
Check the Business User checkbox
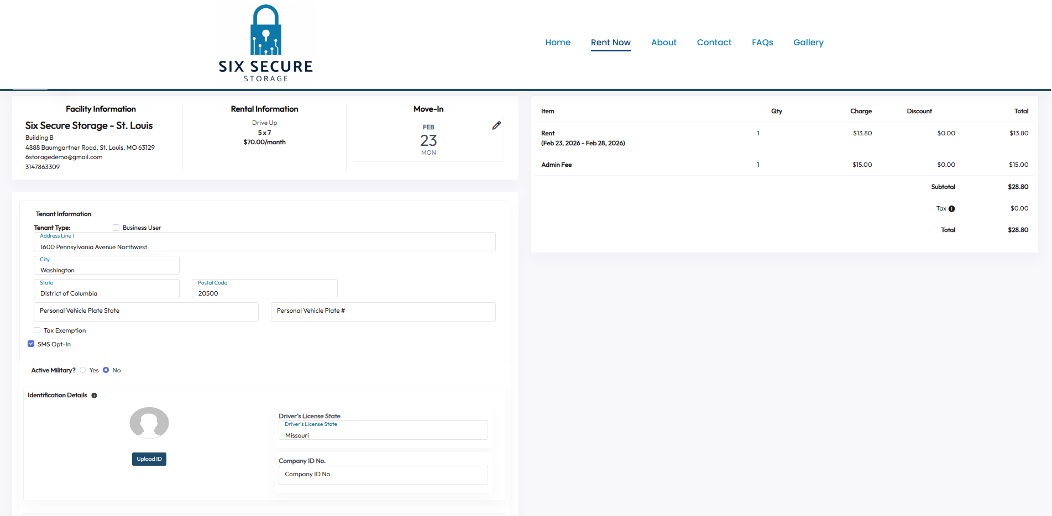click(x=116, y=228)
